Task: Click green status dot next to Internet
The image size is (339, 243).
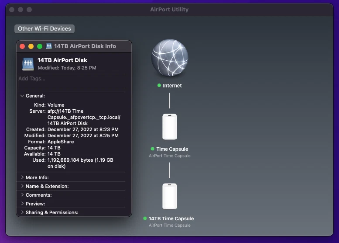Action: coord(159,85)
